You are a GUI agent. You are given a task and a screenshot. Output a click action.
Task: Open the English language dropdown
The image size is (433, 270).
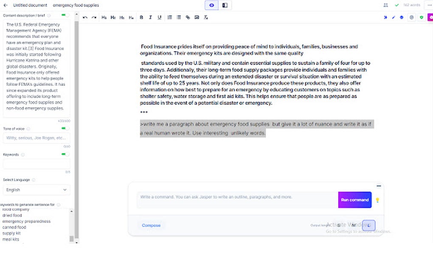(x=36, y=190)
